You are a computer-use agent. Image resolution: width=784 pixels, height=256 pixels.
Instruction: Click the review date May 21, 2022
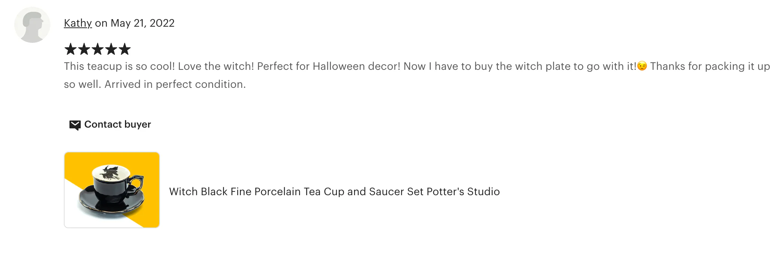[142, 23]
